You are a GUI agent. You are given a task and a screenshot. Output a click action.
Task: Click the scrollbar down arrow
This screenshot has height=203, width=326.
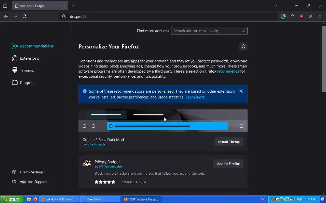tap(324, 194)
